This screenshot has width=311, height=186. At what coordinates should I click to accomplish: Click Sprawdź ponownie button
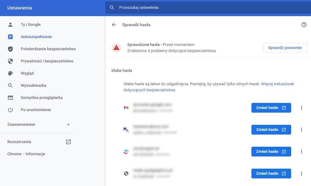pyautogui.click(x=285, y=48)
